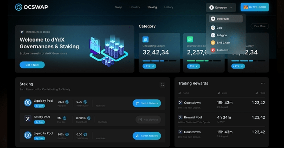This screenshot has width=284, height=148.
Task: Click the -15% badge on Distributed card
Action: click(x=194, y=66)
